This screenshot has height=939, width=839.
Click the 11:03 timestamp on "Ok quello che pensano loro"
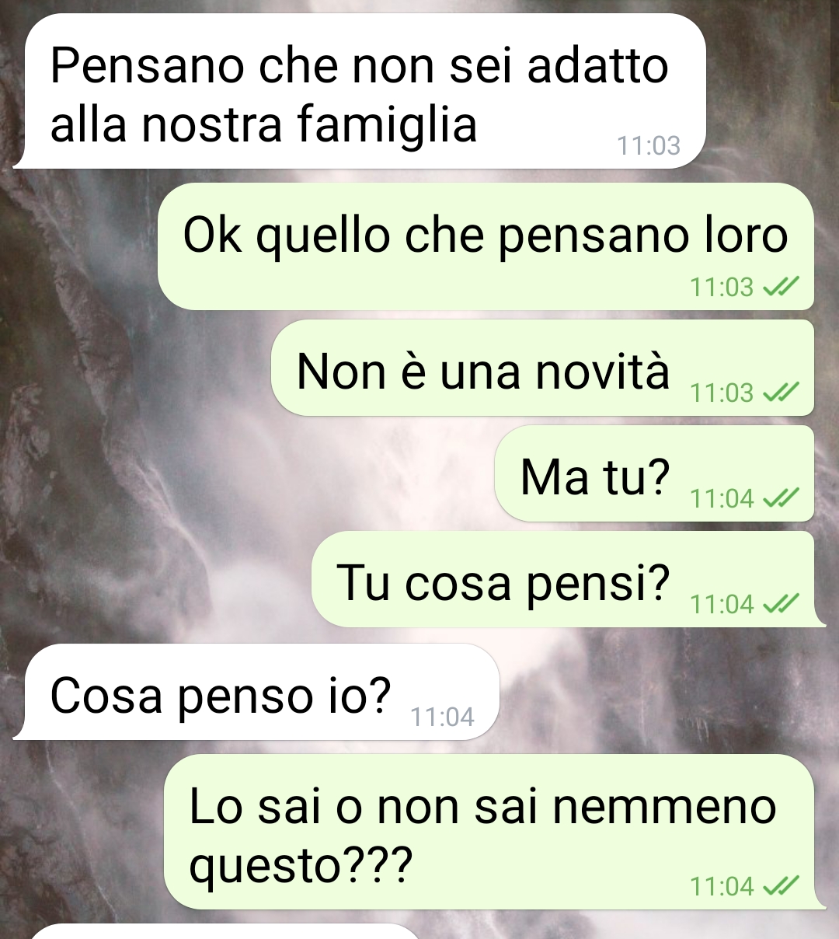[x=722, y=288]
